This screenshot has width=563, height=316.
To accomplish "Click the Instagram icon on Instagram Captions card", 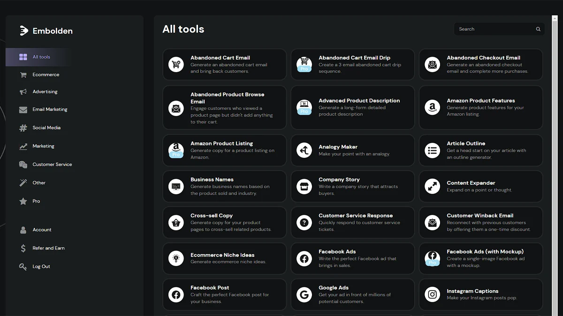I will (432, 294).
